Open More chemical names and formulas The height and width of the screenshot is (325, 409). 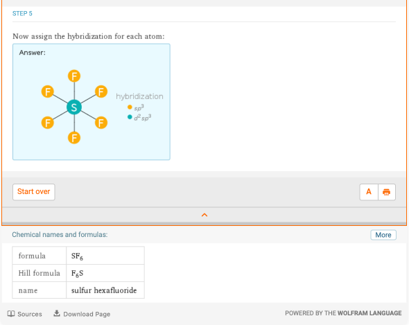click(x=383, y=235)
